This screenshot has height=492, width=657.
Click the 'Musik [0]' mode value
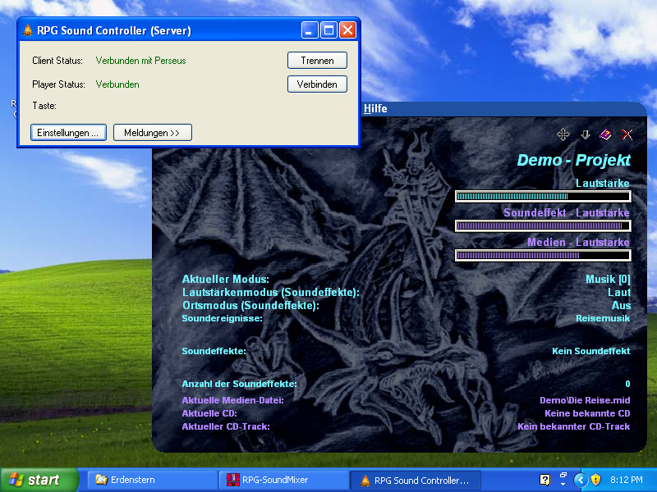click(608, 279)
